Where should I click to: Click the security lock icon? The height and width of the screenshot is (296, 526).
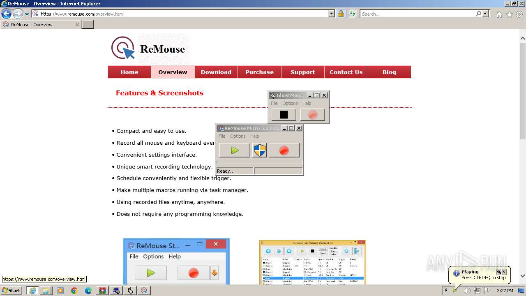click(341, 14)
